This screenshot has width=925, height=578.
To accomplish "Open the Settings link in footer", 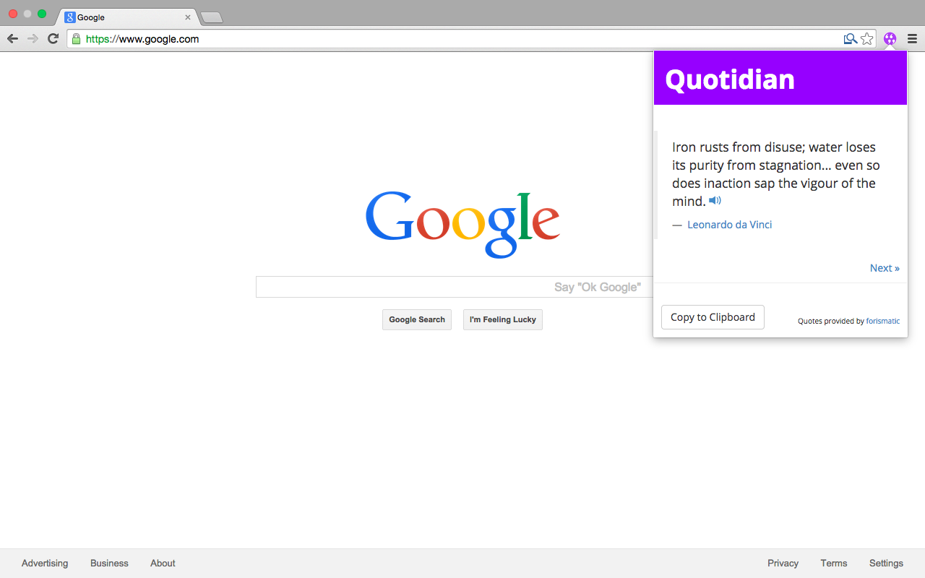I will 886,563.
